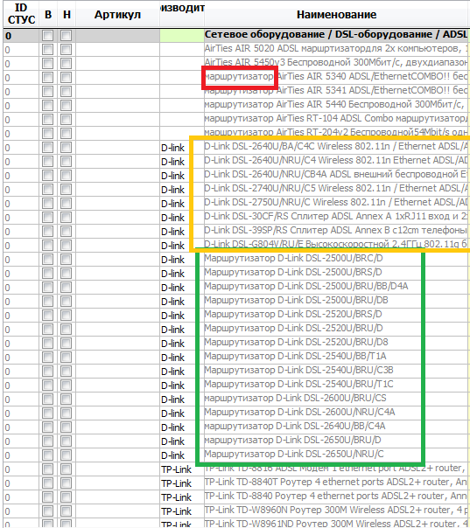The height and width of the screenshot is (528, 470).
Task: Select D-Link DSL-2750U/NRU/C Wireless name cell
Action: click(x=336, y=203)
